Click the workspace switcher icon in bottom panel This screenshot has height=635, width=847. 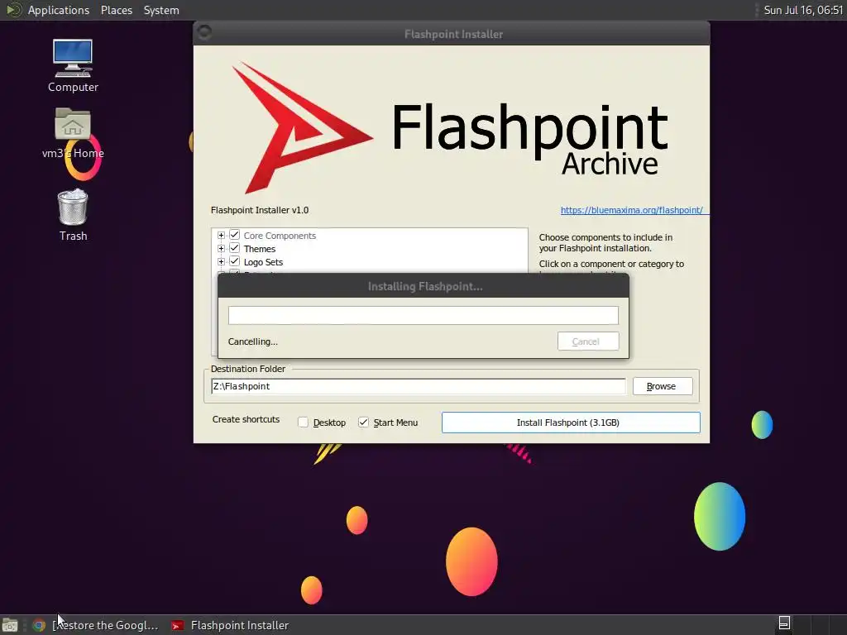tap(784, 623)
